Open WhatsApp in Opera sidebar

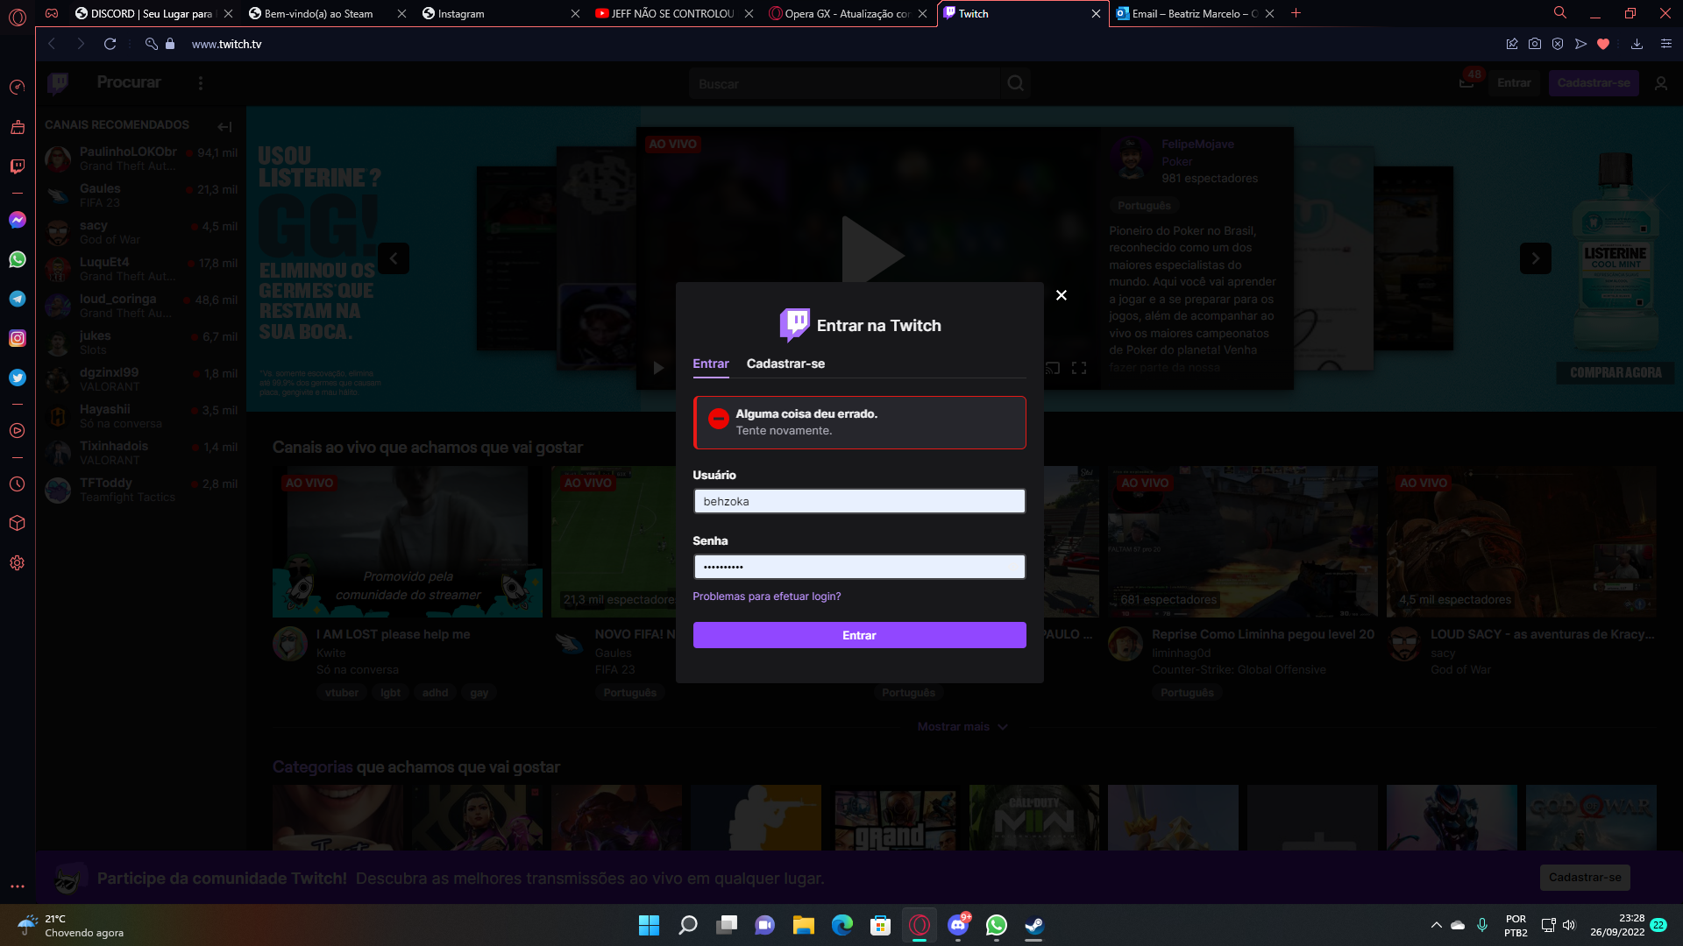pos(18,259)
